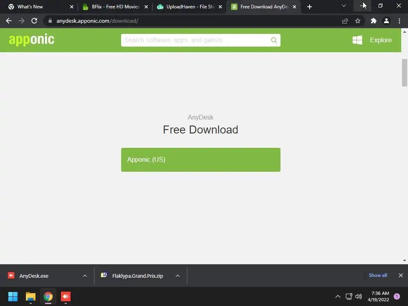
Task: Close the BFlix tab
Action: (x=146, y=7)
